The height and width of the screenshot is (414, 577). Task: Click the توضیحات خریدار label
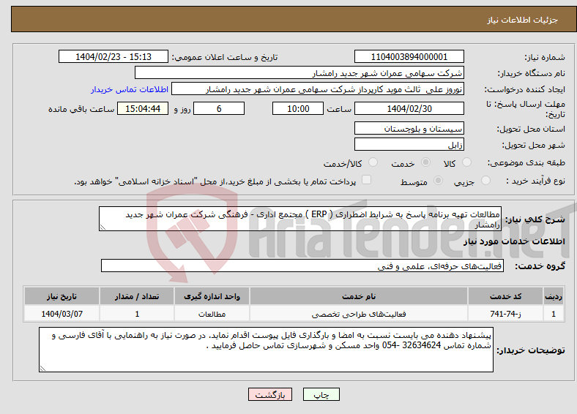click(531, 350)
